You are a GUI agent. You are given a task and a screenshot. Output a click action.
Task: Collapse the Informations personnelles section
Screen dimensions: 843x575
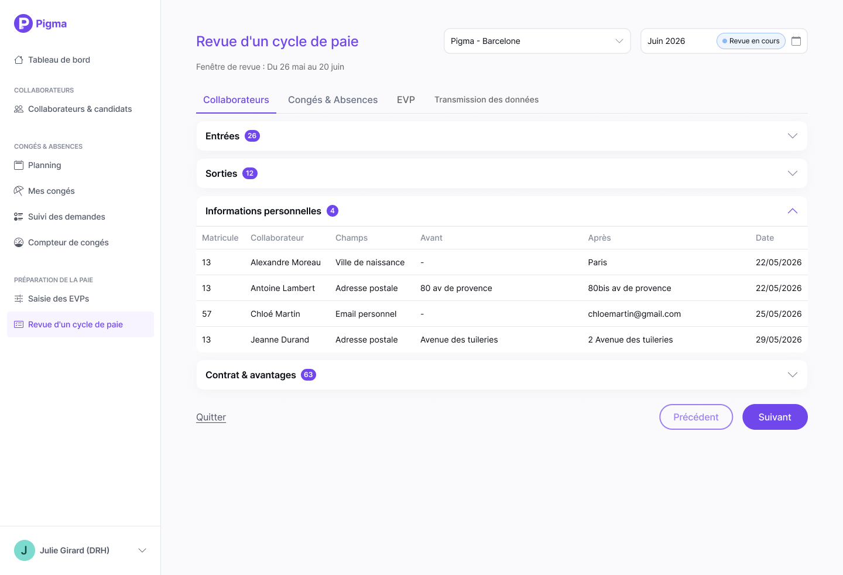pos(793,211)
